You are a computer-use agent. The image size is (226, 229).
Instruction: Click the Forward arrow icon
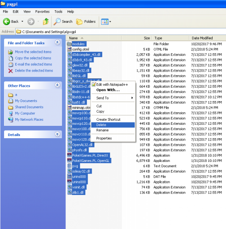(31, 21)
